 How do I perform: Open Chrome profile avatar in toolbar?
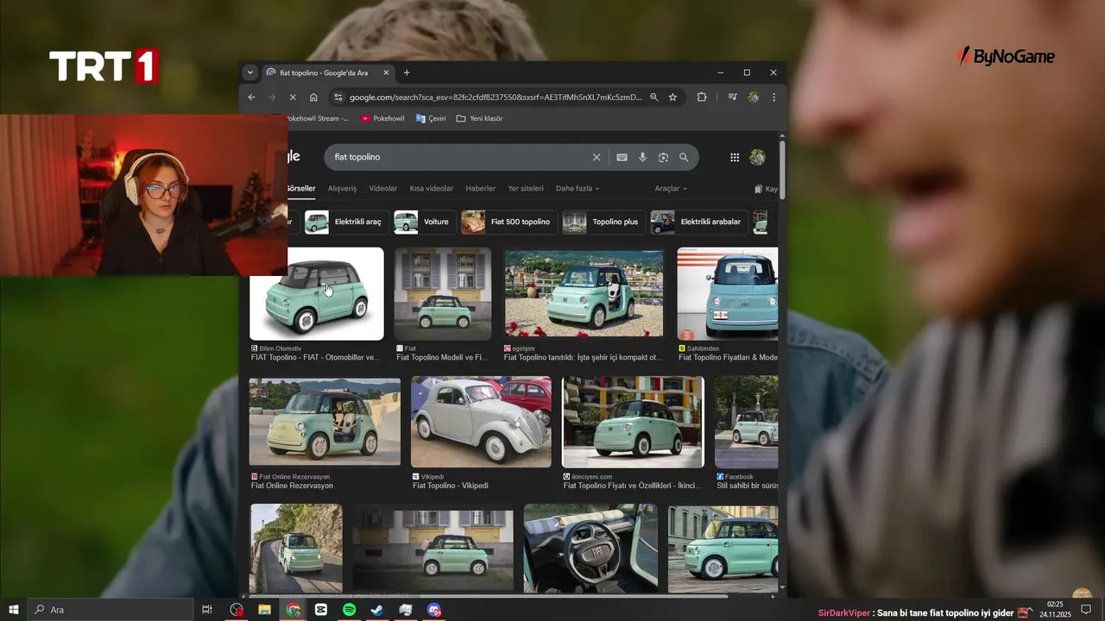coord(753,97)
